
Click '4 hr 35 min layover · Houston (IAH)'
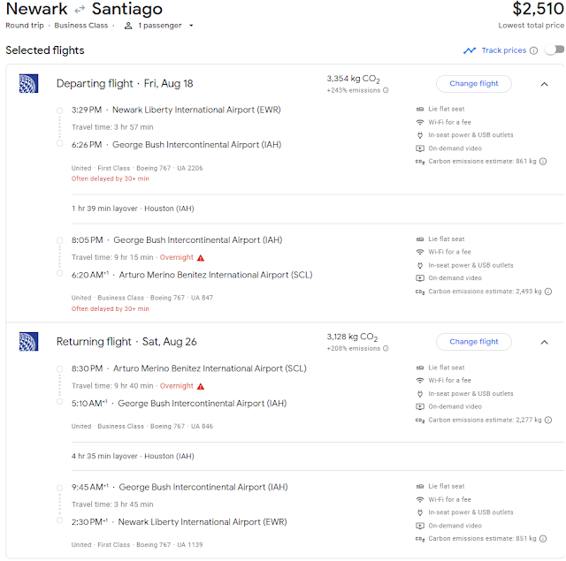click(133, 456)
